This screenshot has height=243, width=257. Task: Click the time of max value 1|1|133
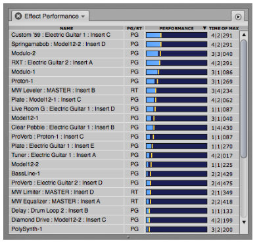point(222,211)
